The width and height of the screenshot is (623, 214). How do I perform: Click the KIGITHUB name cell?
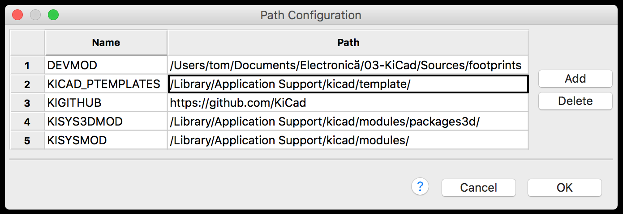coord(106,103)
